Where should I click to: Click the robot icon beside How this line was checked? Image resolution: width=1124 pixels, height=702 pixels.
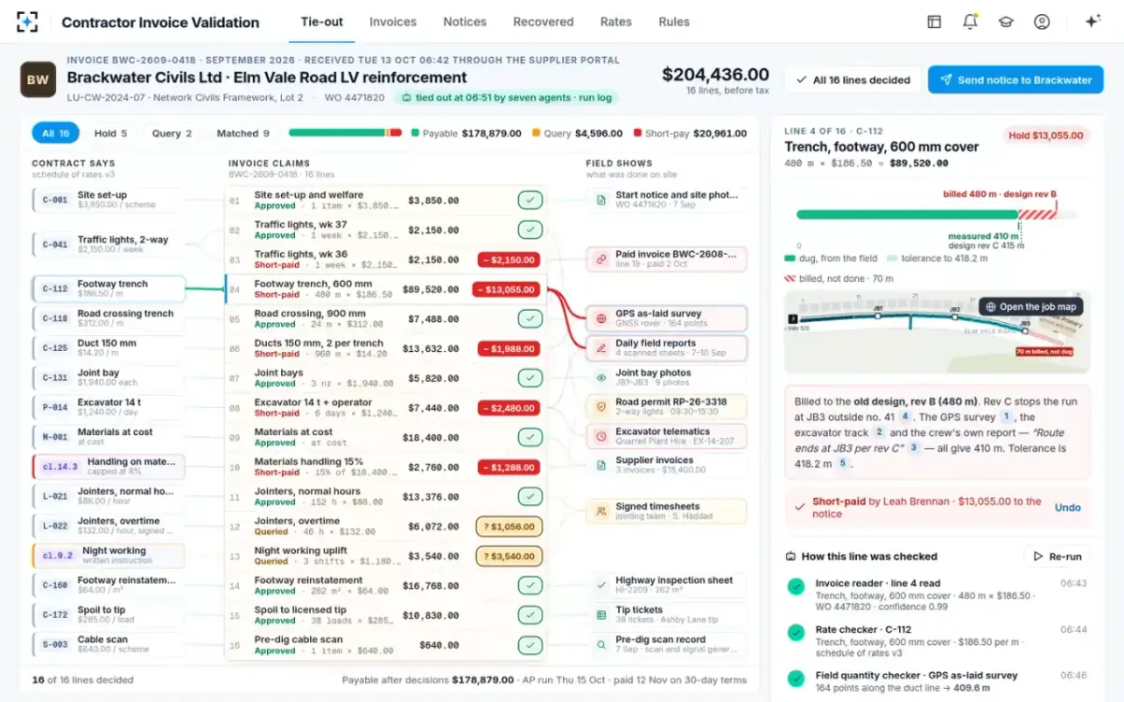click(791, 556)
